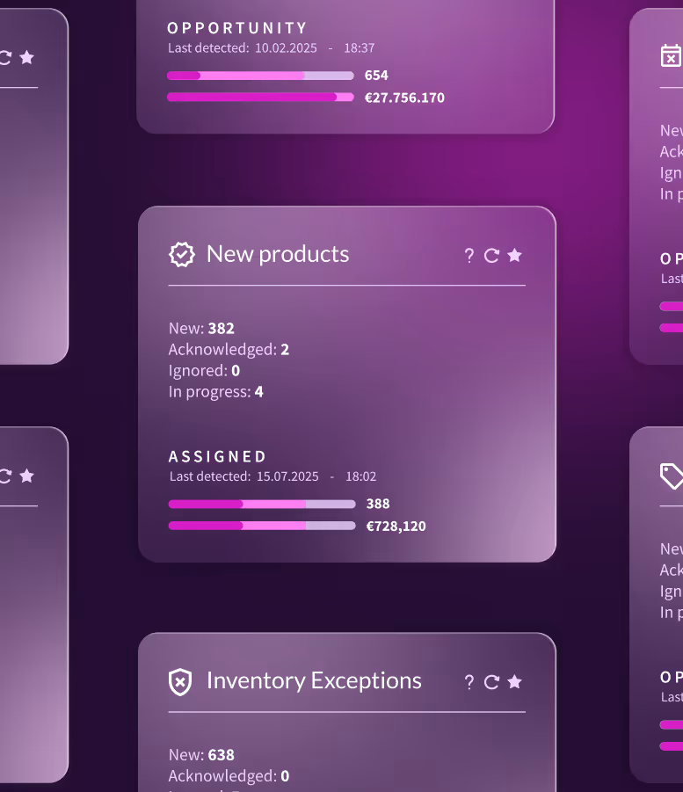The height and width of the screenshot is (792, 683).
Task: Click the New products card title
Action: [278, 254]
